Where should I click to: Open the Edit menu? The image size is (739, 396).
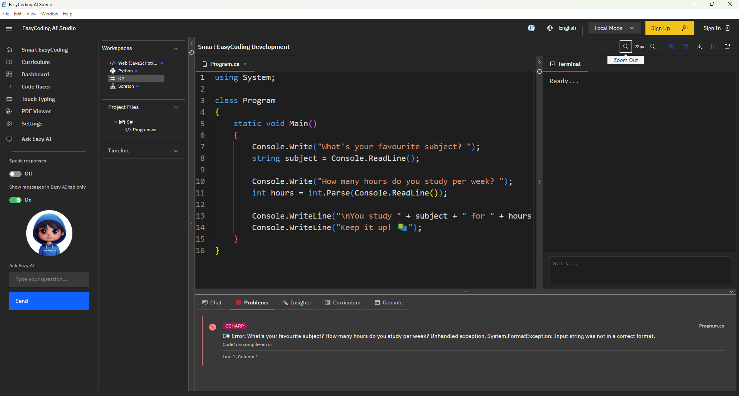click(x=18, y=14)
